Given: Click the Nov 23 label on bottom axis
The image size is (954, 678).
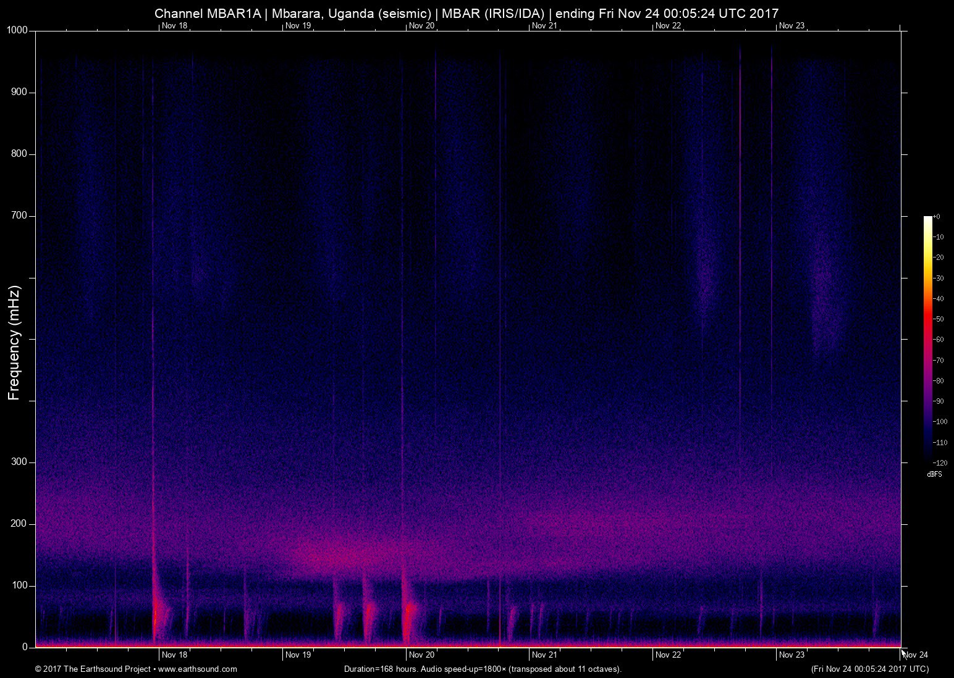Looking at the screenshot, I should [791, 655].
